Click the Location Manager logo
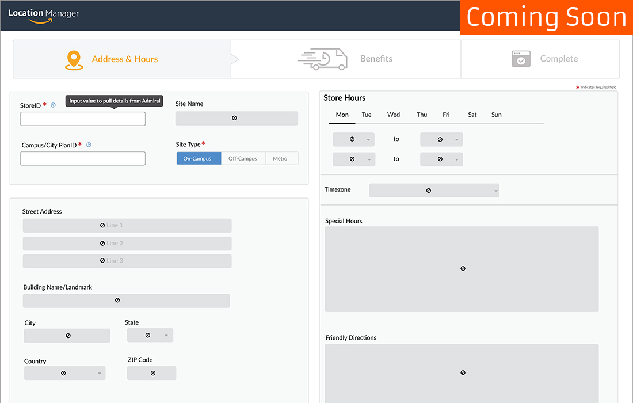Image resolution: width=633 pixels, height=403 pixels. point(44,15)
